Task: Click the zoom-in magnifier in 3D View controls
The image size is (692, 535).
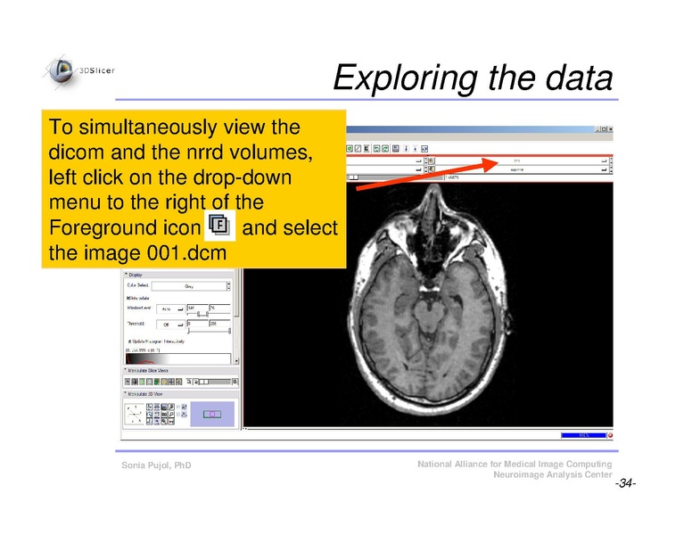Action: [171, 407]
